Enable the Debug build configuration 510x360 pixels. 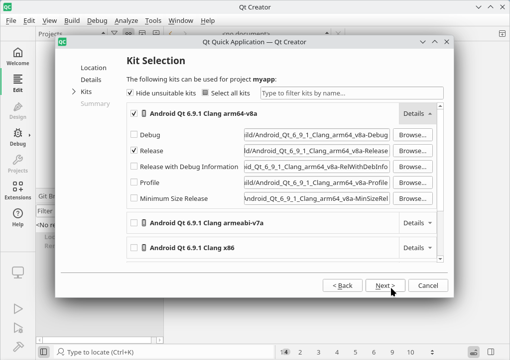click(133, 134)
